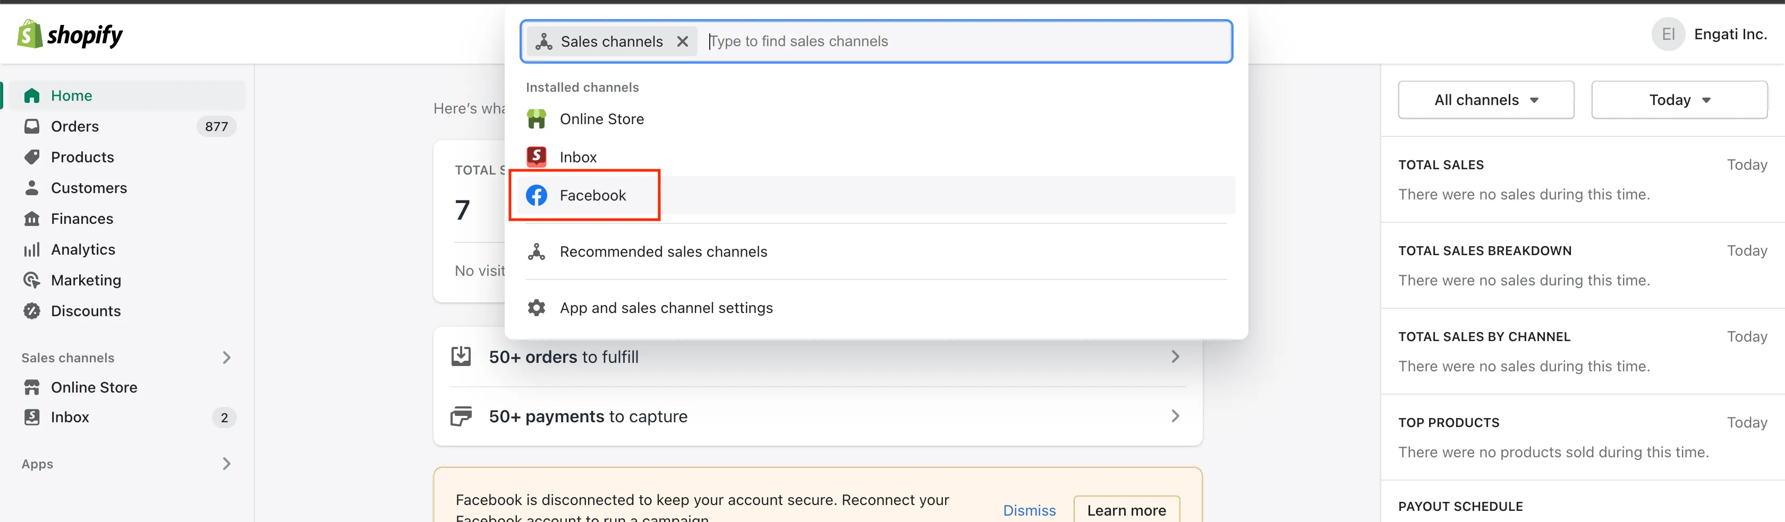Click the Home house icon

(32, 95)
